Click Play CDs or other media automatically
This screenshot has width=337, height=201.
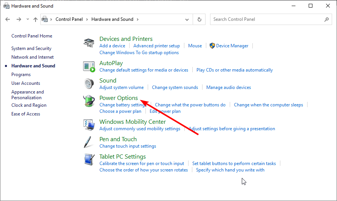[235, 70]
